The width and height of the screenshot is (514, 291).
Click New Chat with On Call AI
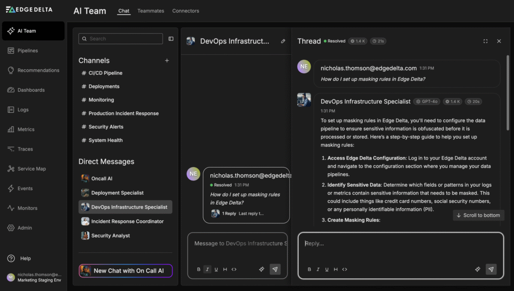coord(125,271)
